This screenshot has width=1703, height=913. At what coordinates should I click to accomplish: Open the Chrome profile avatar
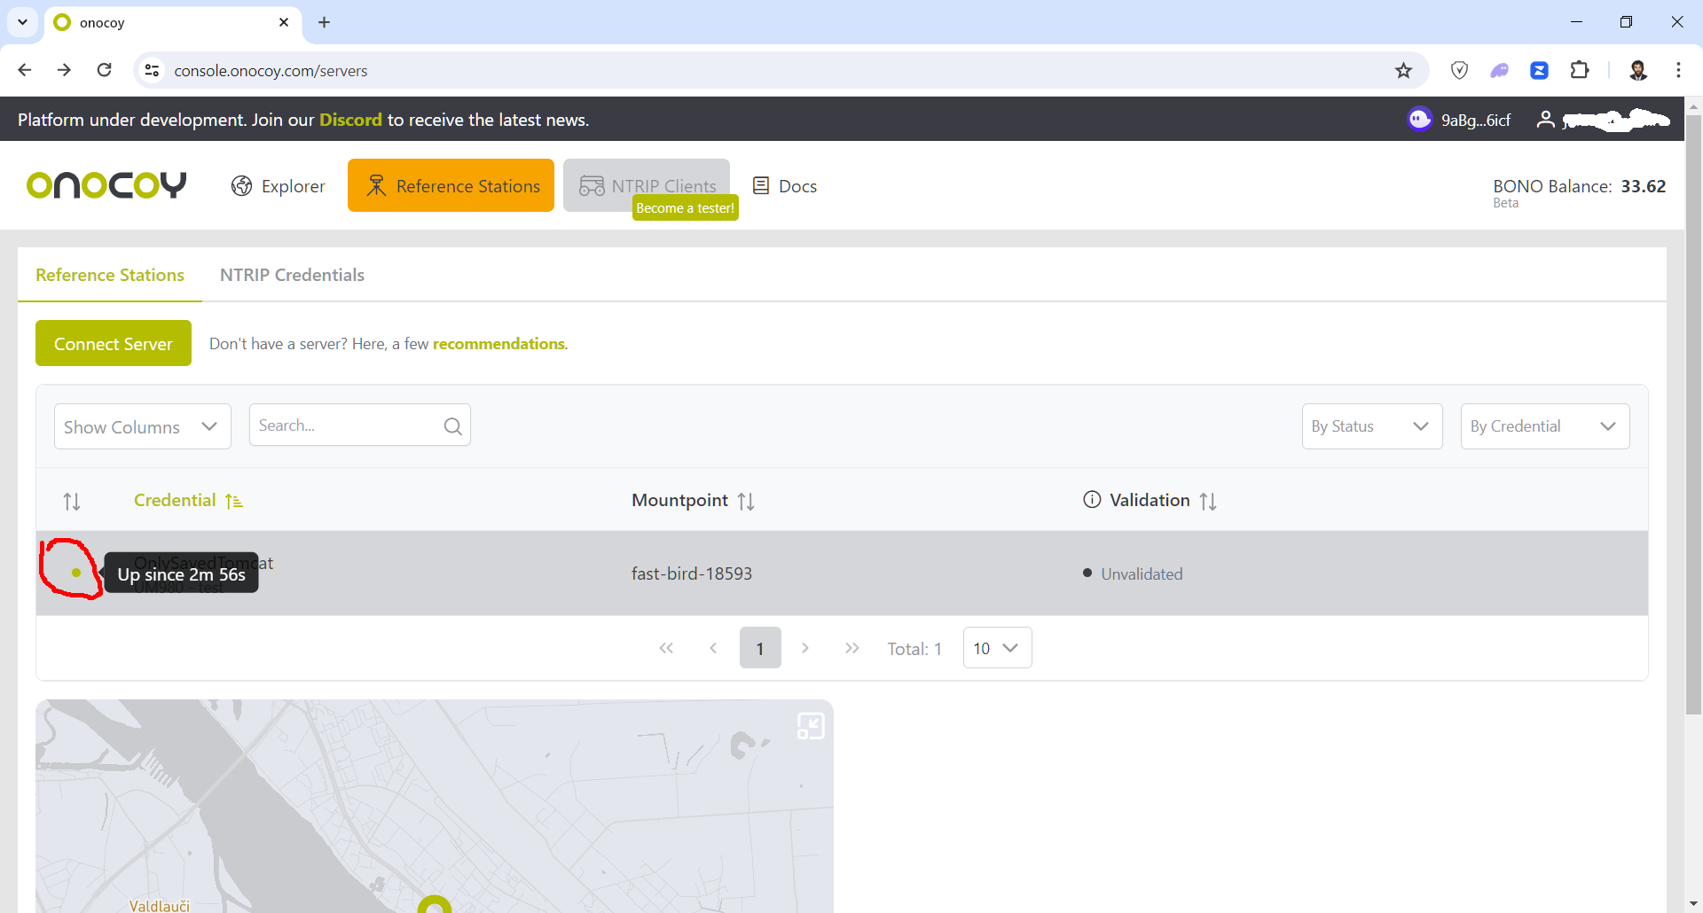(1638, 70)
